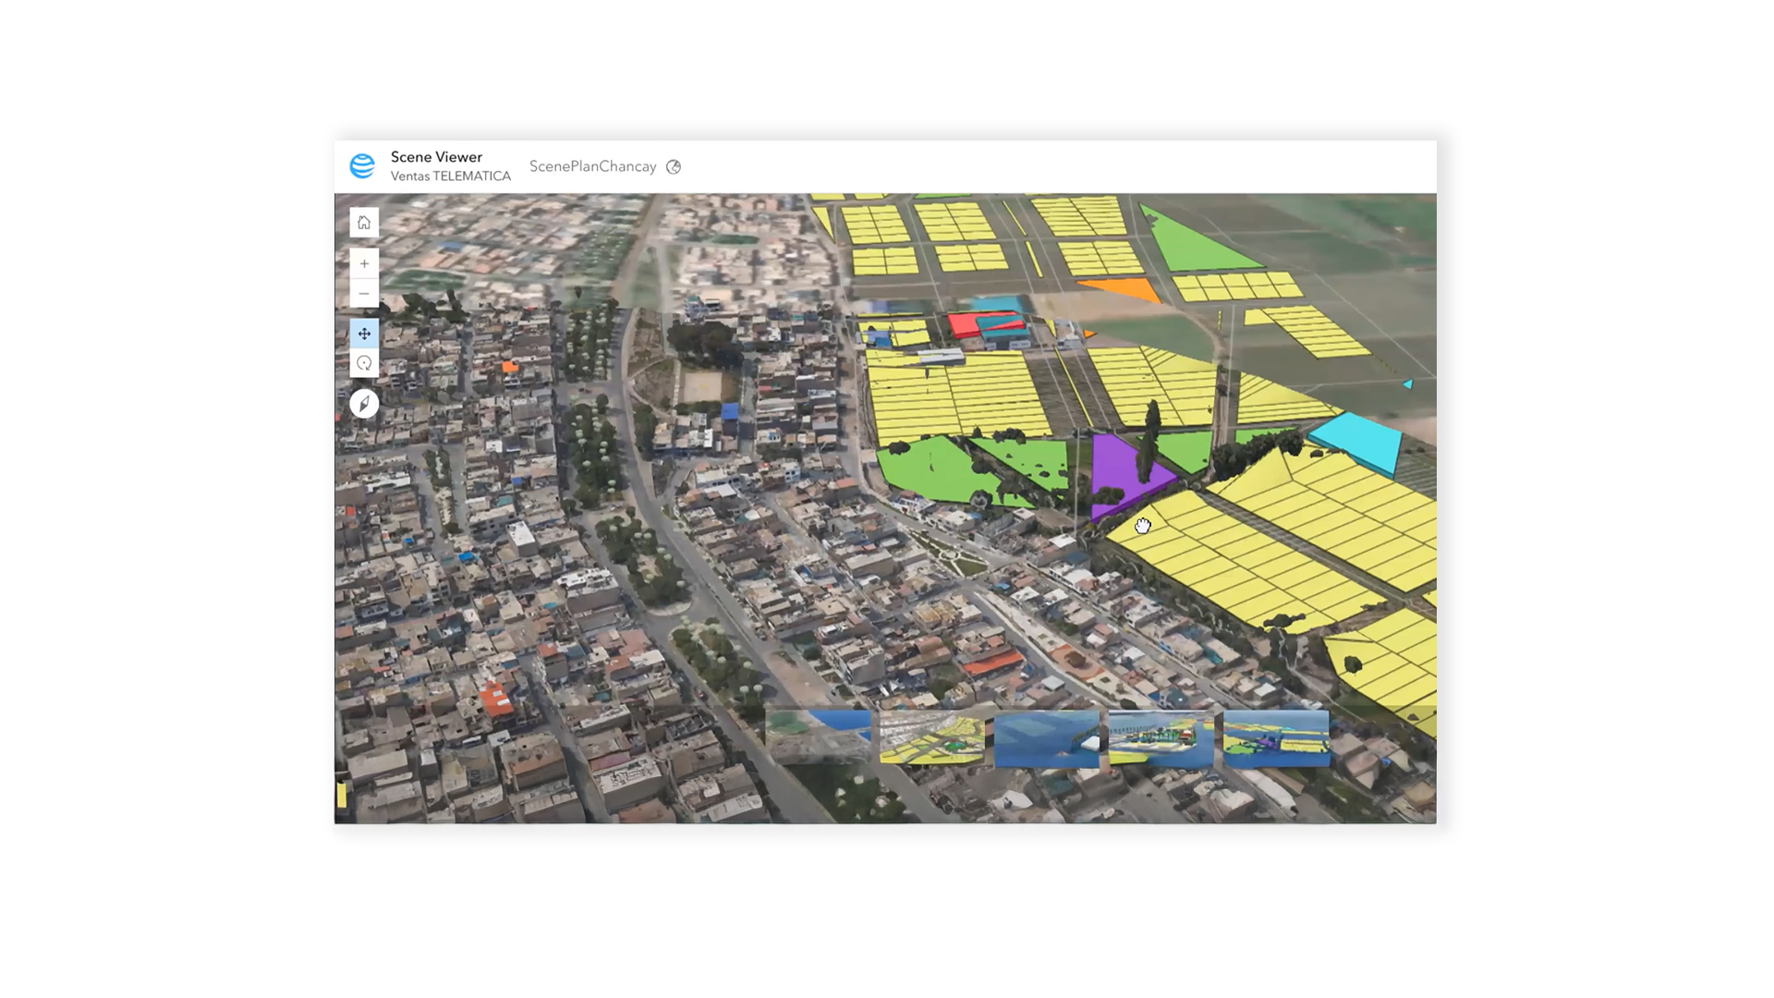1774x998 pixels.
Task: Open the third slide showing the pier
Action: tap(1047, 738)
